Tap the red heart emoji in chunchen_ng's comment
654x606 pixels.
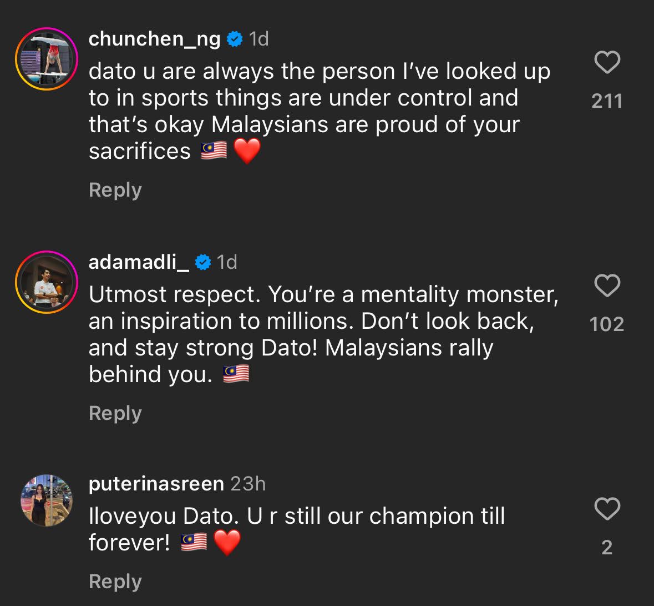[247, 151]
